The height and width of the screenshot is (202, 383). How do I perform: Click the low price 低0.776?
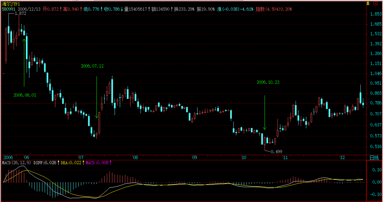[x=91, y=9]
